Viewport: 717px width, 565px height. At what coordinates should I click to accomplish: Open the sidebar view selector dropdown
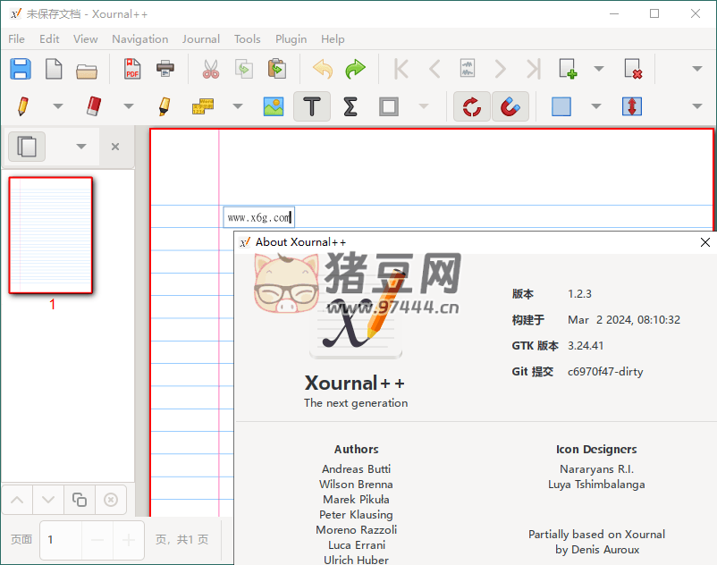coord(81,147)
